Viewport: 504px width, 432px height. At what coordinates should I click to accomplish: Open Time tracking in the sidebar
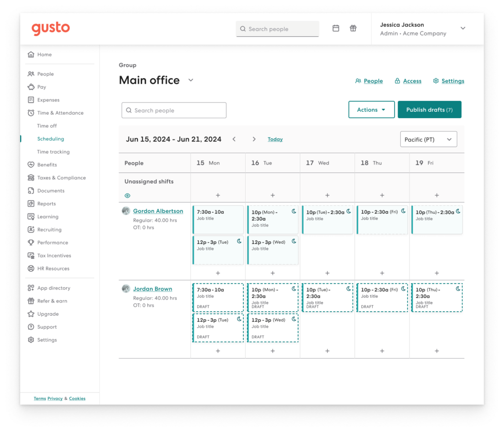(53, 152)
